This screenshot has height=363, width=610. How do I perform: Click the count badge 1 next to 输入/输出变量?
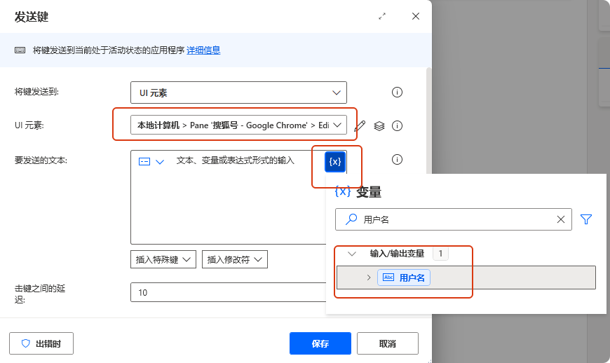pyautogui.click(x=440, y=254)
